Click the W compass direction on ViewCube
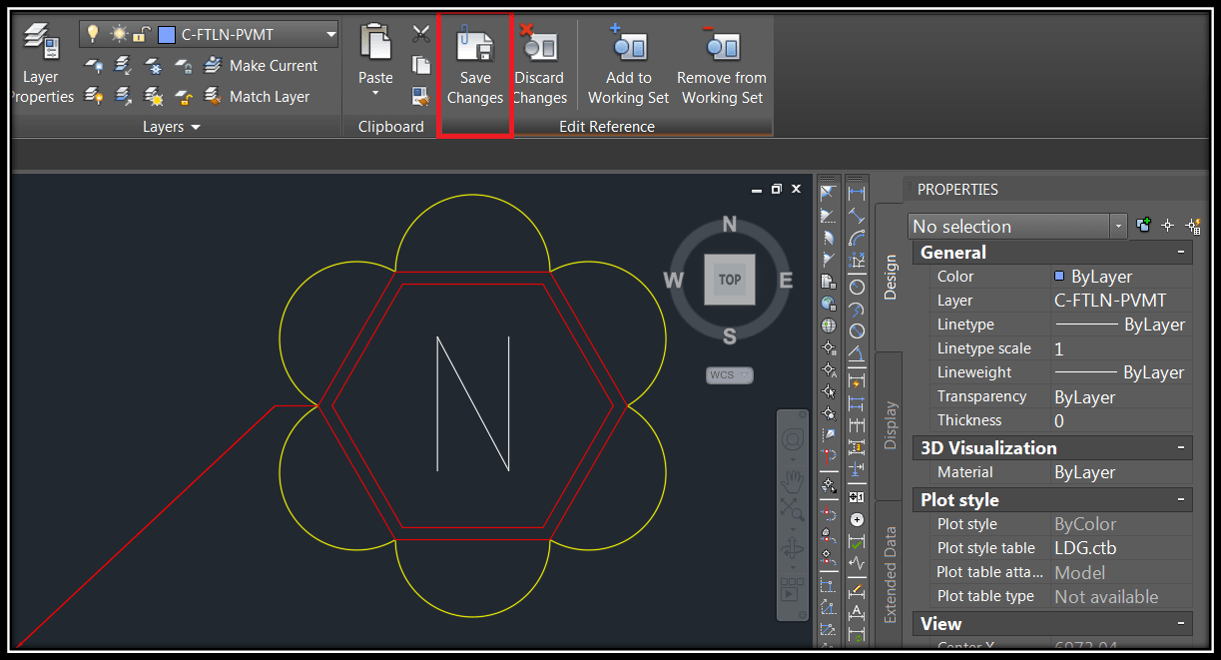Viewport: 1221px width, 660px height. pos(674,281)
